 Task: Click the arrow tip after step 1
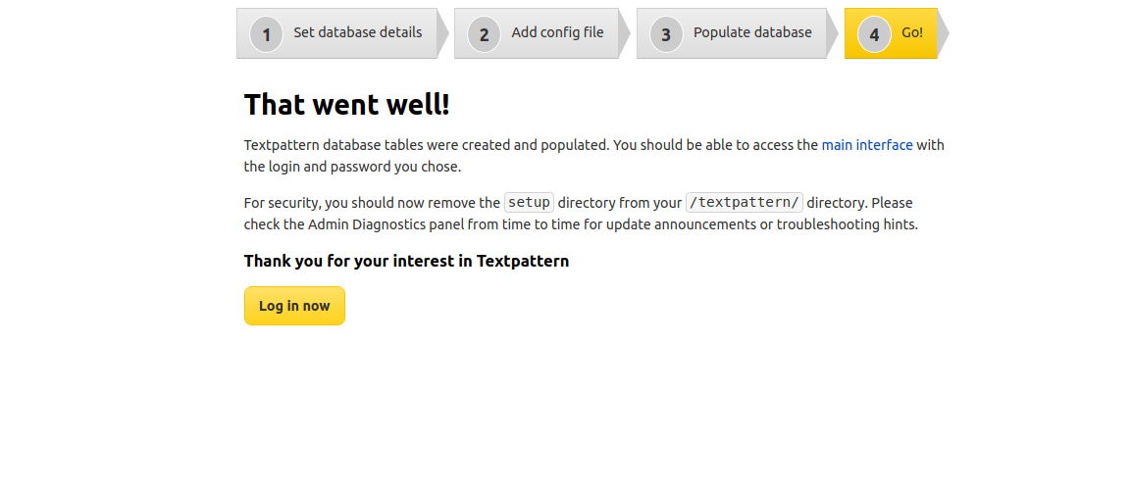pyautogui.click(x=442, y=33)
